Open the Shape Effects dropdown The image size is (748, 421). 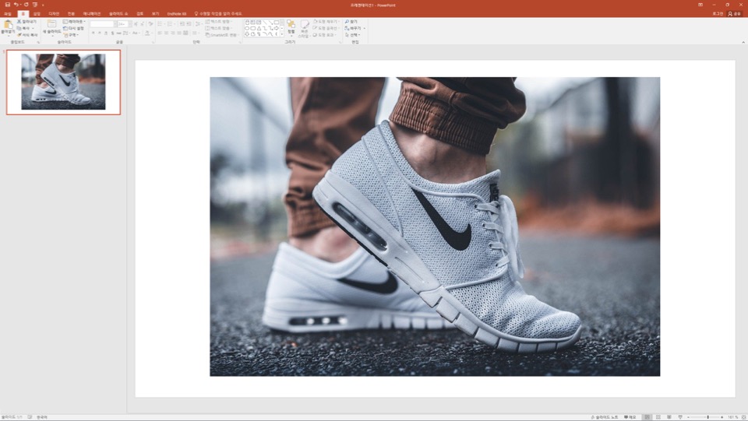pos(325,35)
